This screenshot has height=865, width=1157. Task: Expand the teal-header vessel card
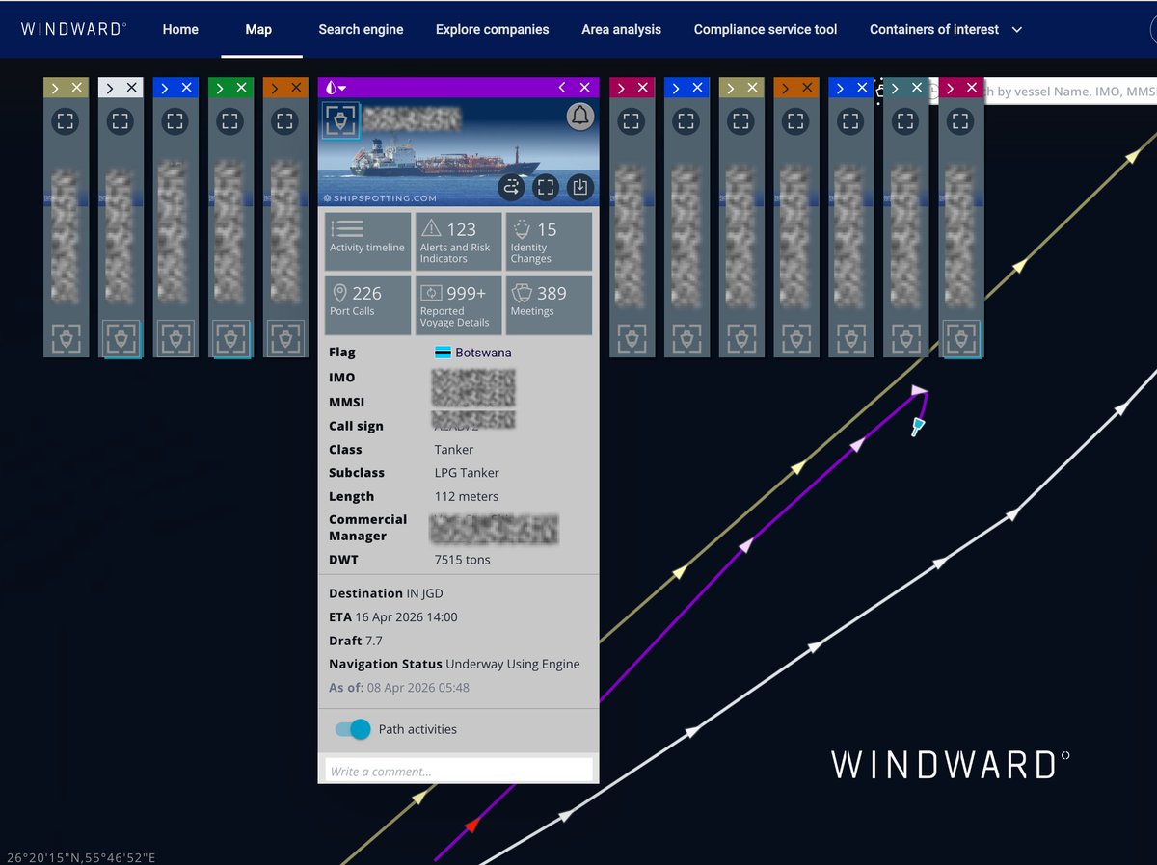[x=895, y=88]
